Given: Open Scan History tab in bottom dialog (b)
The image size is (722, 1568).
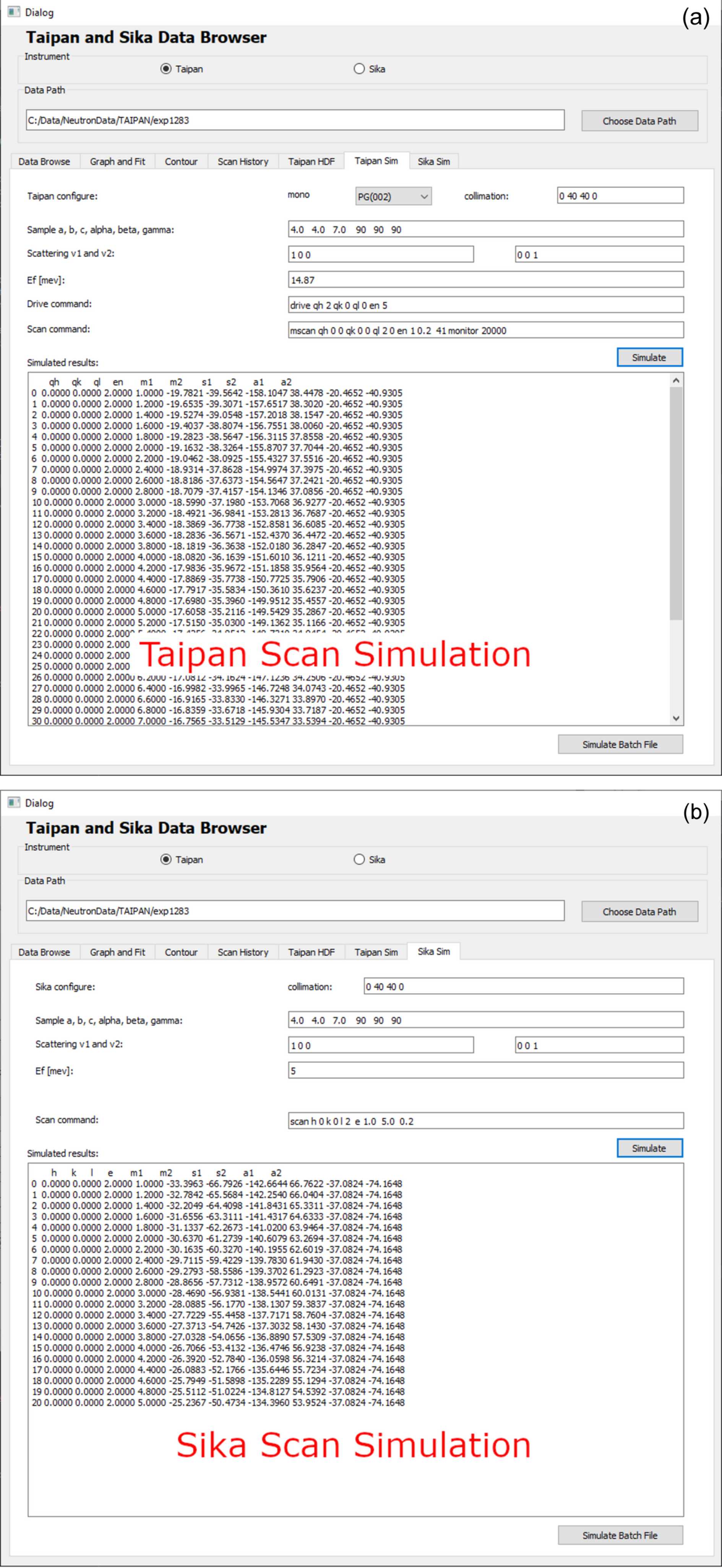Looking at the screenshot, I should (243, 952).
